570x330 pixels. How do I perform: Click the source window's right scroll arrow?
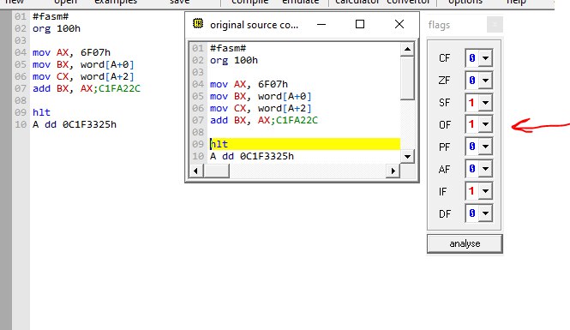[393, 171]
